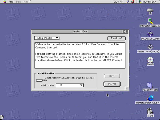Open the Install EXA application switcher menu
The image size is (160, 120).
point(149,2)
